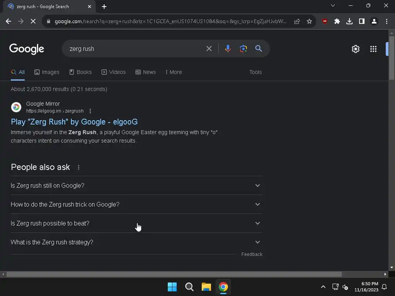This screenshot has width=395, height=296.
Task: Click "About 2,670,000 results" text
Action: point(40,89)
